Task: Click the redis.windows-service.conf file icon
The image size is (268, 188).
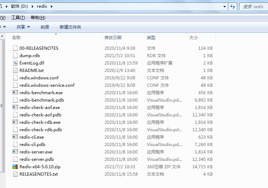Action: click(15, 85)
